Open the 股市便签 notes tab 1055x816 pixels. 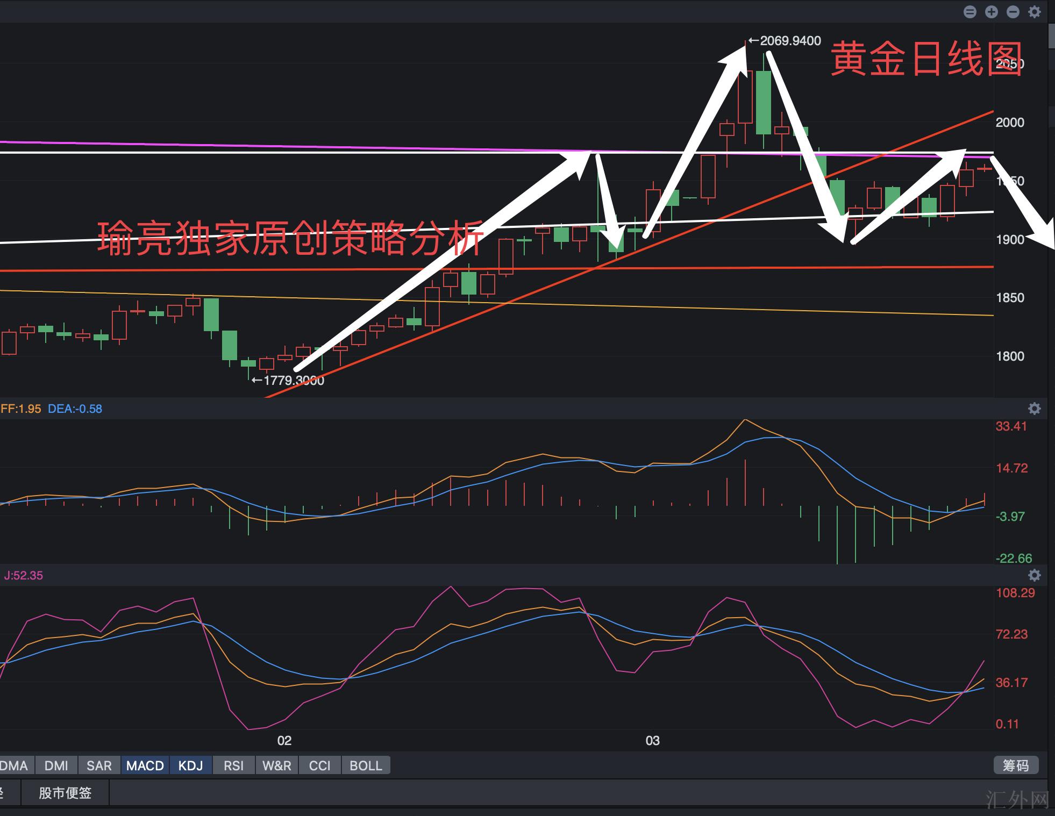pyautogui.click(x=65, y=793)
